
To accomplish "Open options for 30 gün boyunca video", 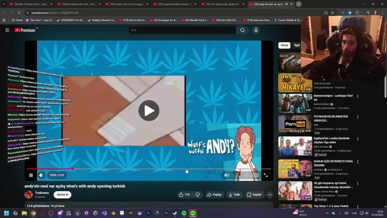I will [x=358, y=183].
